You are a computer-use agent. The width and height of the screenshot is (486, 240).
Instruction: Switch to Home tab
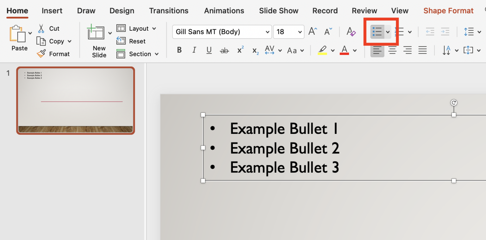[17, 11]
